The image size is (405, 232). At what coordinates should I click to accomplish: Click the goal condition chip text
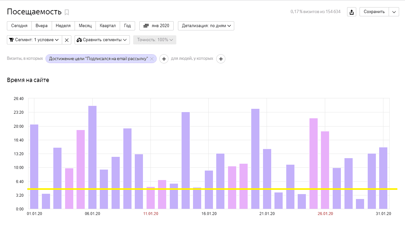[x=98, y=59]
